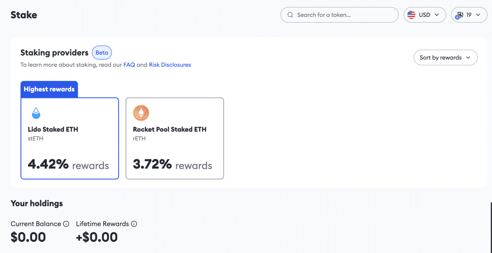
Task: Open the Risk Disclosures link
Action: 170,65
